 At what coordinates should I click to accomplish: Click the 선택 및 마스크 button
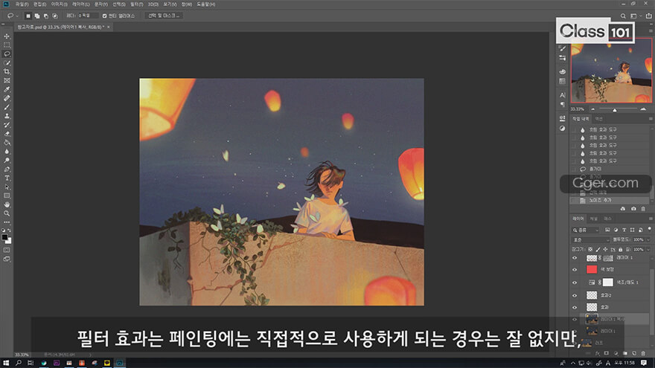(164, 16)
